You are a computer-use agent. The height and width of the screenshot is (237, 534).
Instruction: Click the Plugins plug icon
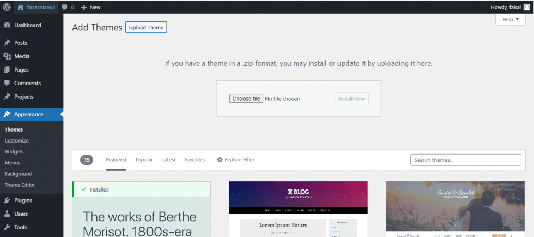coord(7,200)
